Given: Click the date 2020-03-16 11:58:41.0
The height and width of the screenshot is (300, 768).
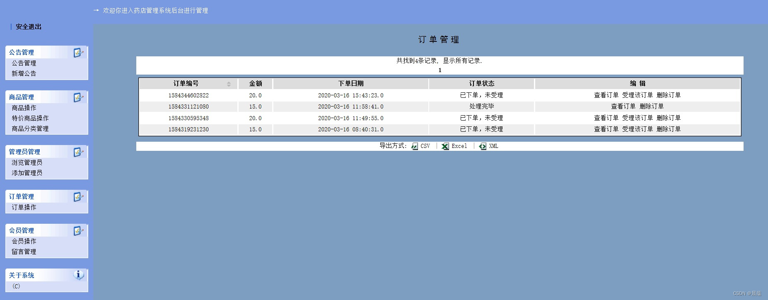Looking at the screenshot, I should 351,106.
